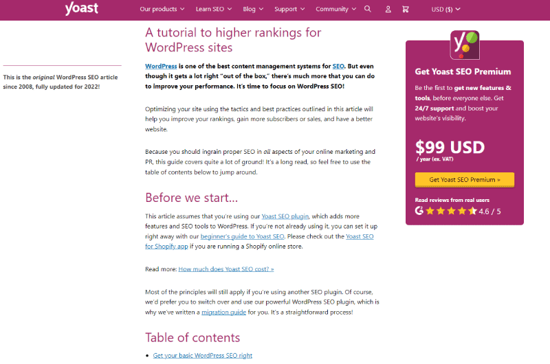Click the star rating row

coord(451,211)
